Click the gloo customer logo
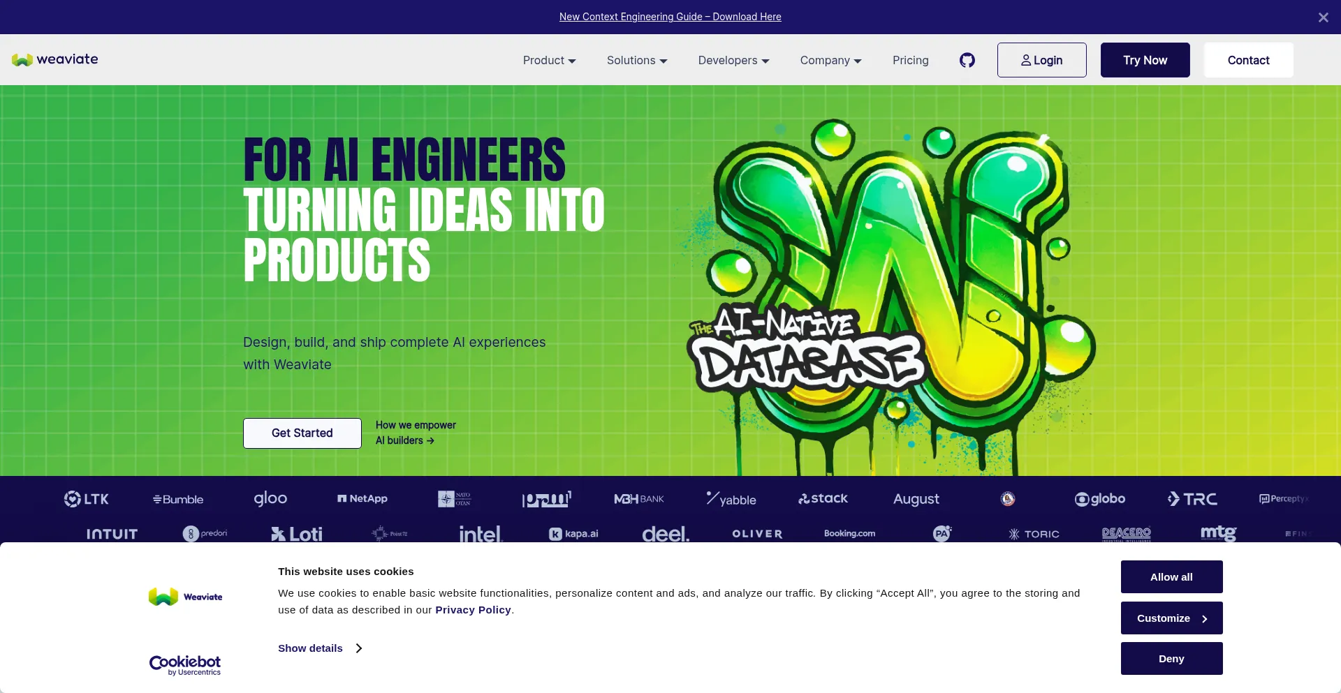This screenshot has width=1341, height=693. point(270,498)
